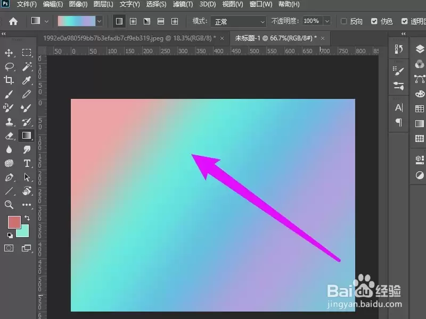Select the Blur droplet tool
This screenshot has height=319, width=426.
coord(9,149)
